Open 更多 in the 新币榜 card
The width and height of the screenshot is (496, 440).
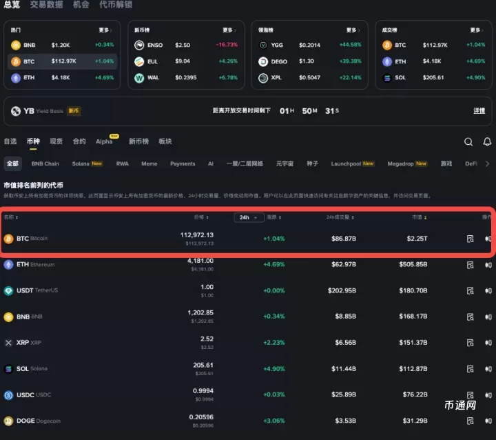pos(229,30)
